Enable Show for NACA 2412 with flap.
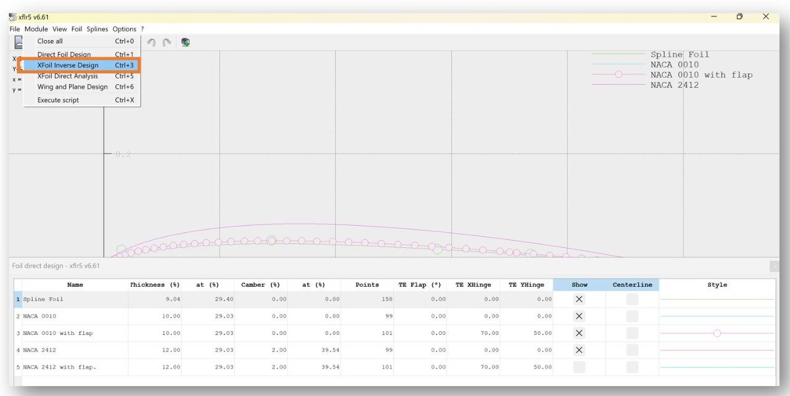Image resolution: width=790 pixels, height=396 pixels. pyautogui.click(x=579, y=367)
